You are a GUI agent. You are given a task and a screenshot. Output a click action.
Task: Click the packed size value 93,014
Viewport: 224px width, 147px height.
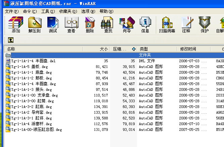129,130
